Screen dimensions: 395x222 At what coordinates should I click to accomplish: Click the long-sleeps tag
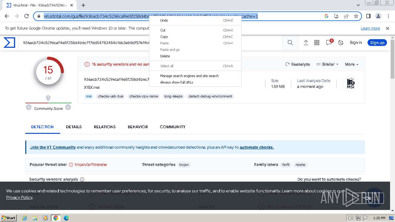point(173,96)
